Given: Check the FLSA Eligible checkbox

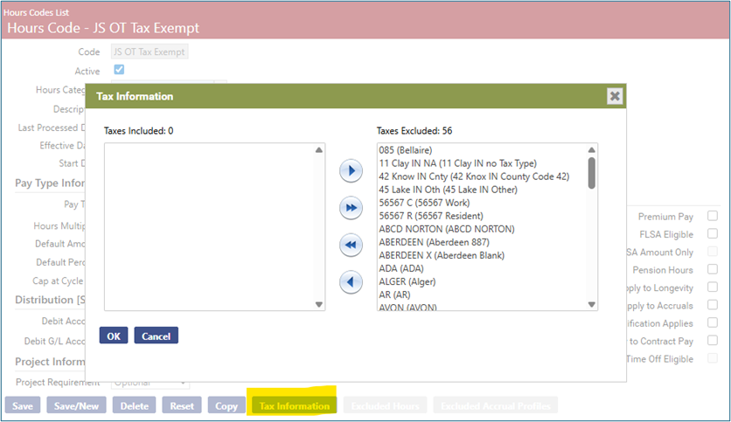Looking at the screenshot, I should coord(713,234).
